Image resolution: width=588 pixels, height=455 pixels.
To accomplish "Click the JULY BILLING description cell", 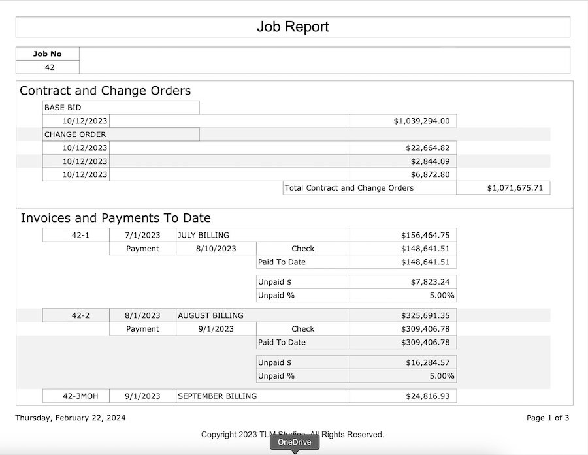I will point(263,235).
